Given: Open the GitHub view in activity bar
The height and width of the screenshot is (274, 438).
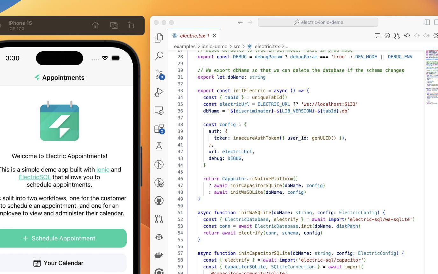Looking at the screenshot, I should click(159, 201).
